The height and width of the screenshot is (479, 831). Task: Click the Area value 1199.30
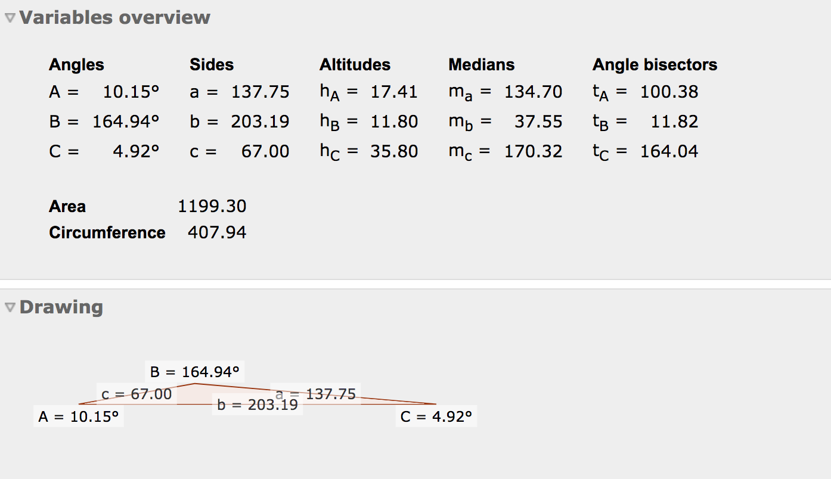coord(212,207)
